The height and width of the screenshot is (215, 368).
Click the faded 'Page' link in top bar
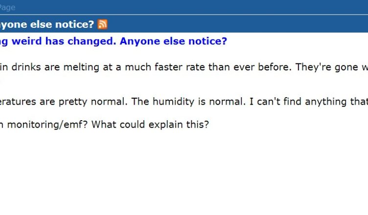click(7, 7)
